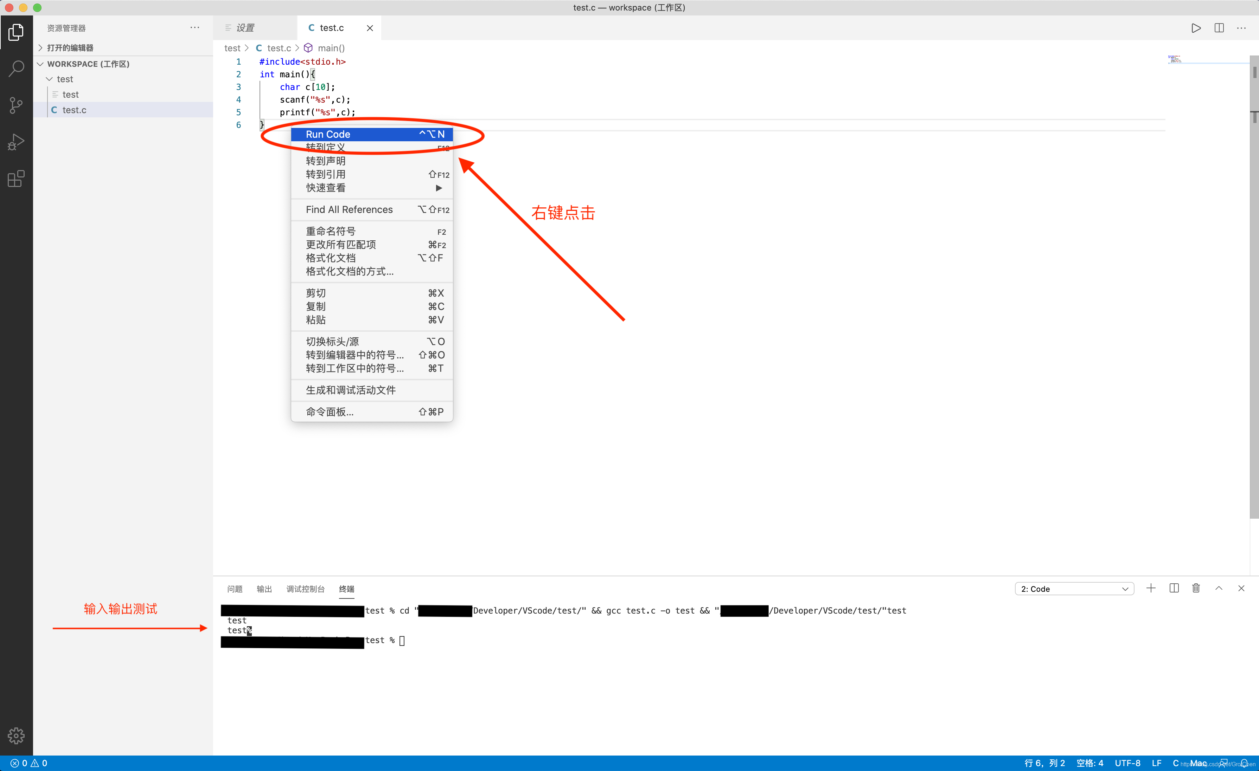Close the bottom terminal panel
The width and height of the screenshot is (1259, 771).
[x=1241, y=588]
